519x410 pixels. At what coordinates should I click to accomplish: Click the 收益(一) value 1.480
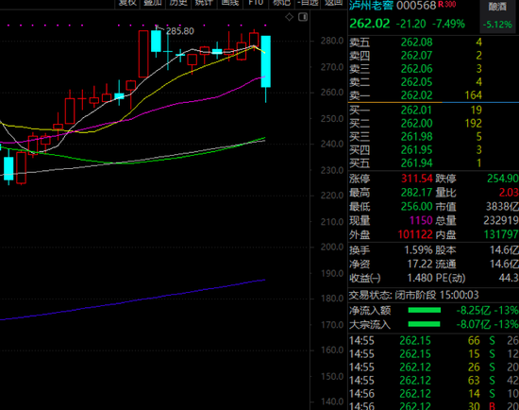pyautogui.click(x=420, y=278)
